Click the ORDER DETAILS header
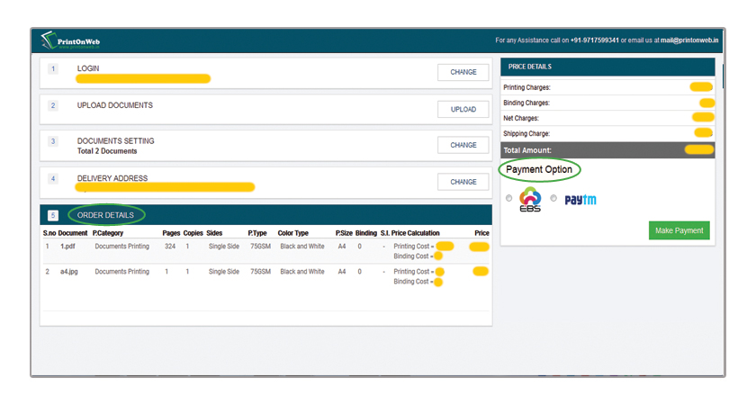 pos(105,215)
